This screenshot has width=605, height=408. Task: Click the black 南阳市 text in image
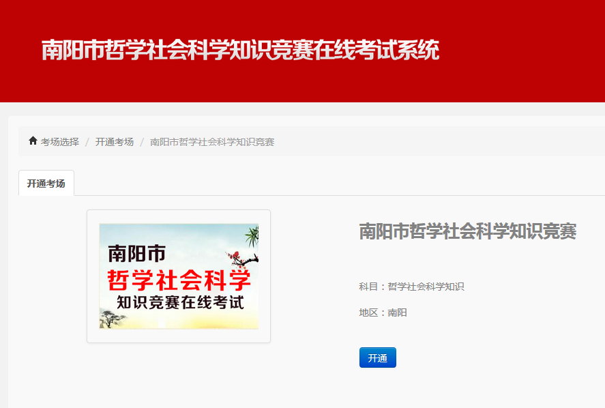tap(136, 254)
